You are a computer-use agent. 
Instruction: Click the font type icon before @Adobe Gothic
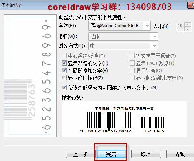pyautogui.click(x=93, y=24)
